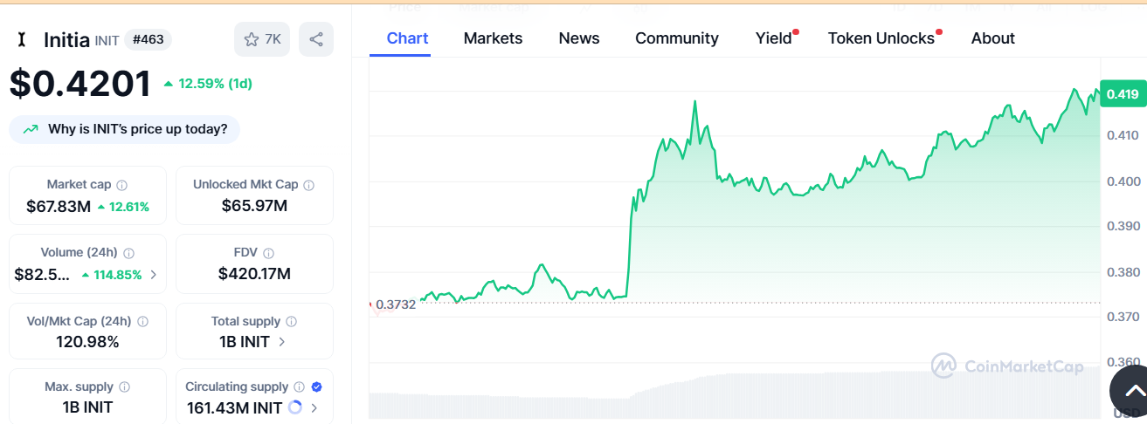Open FDV info icon

(x=269, y=253)
